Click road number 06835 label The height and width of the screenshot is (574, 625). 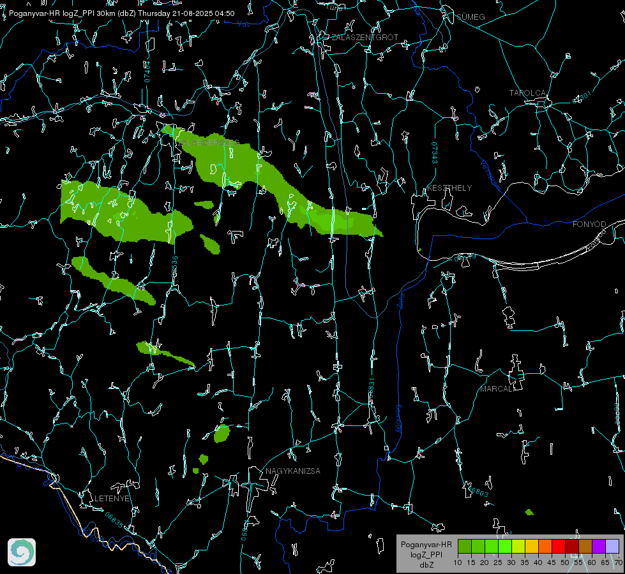114,520
